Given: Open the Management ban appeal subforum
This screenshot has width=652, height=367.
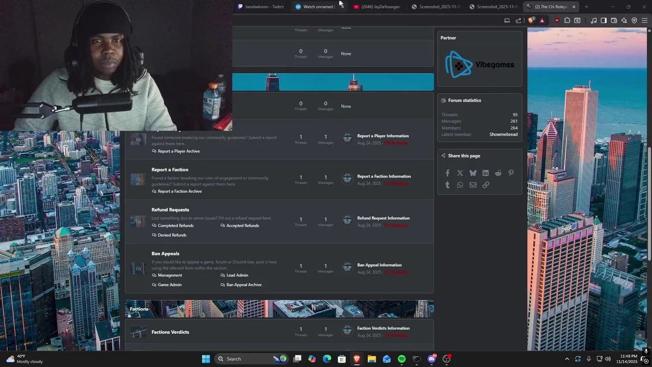Looking at the screenshot, I should coord(170,275).
